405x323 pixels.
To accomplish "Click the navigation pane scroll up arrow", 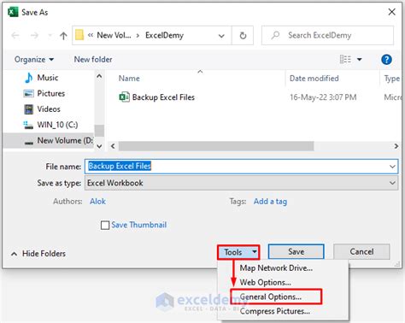I will click(99, 76).
